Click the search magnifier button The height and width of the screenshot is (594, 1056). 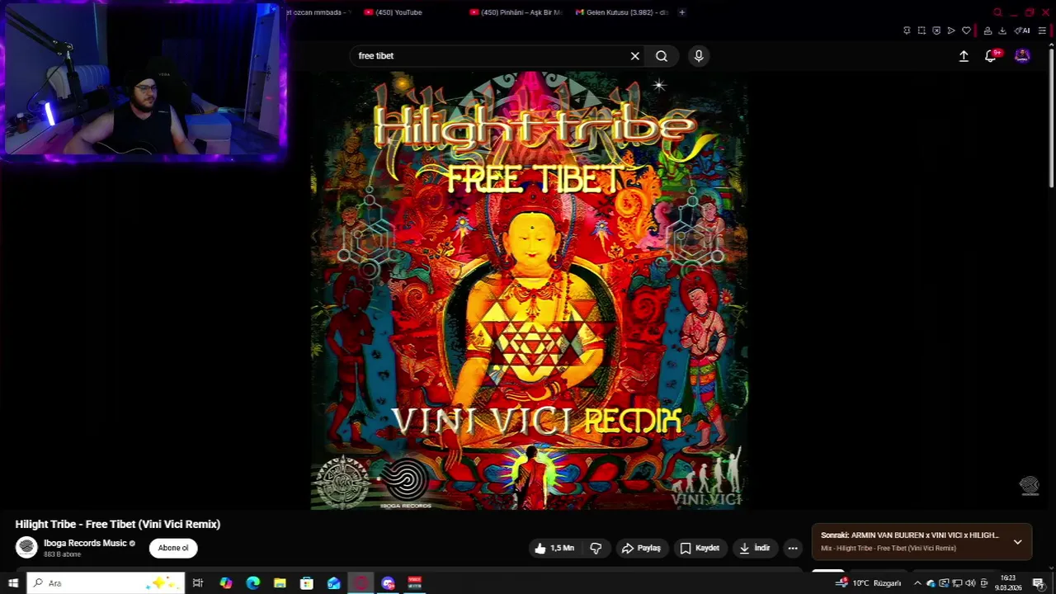click(662, 56)
